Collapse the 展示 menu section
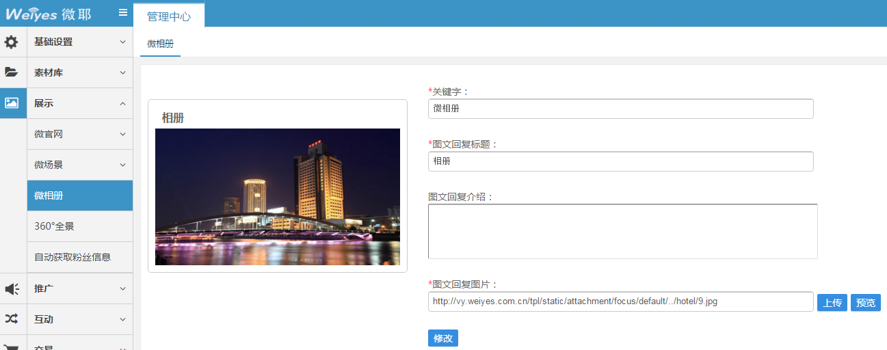Viewport: 887px width, 350px height. coord(80,103)
